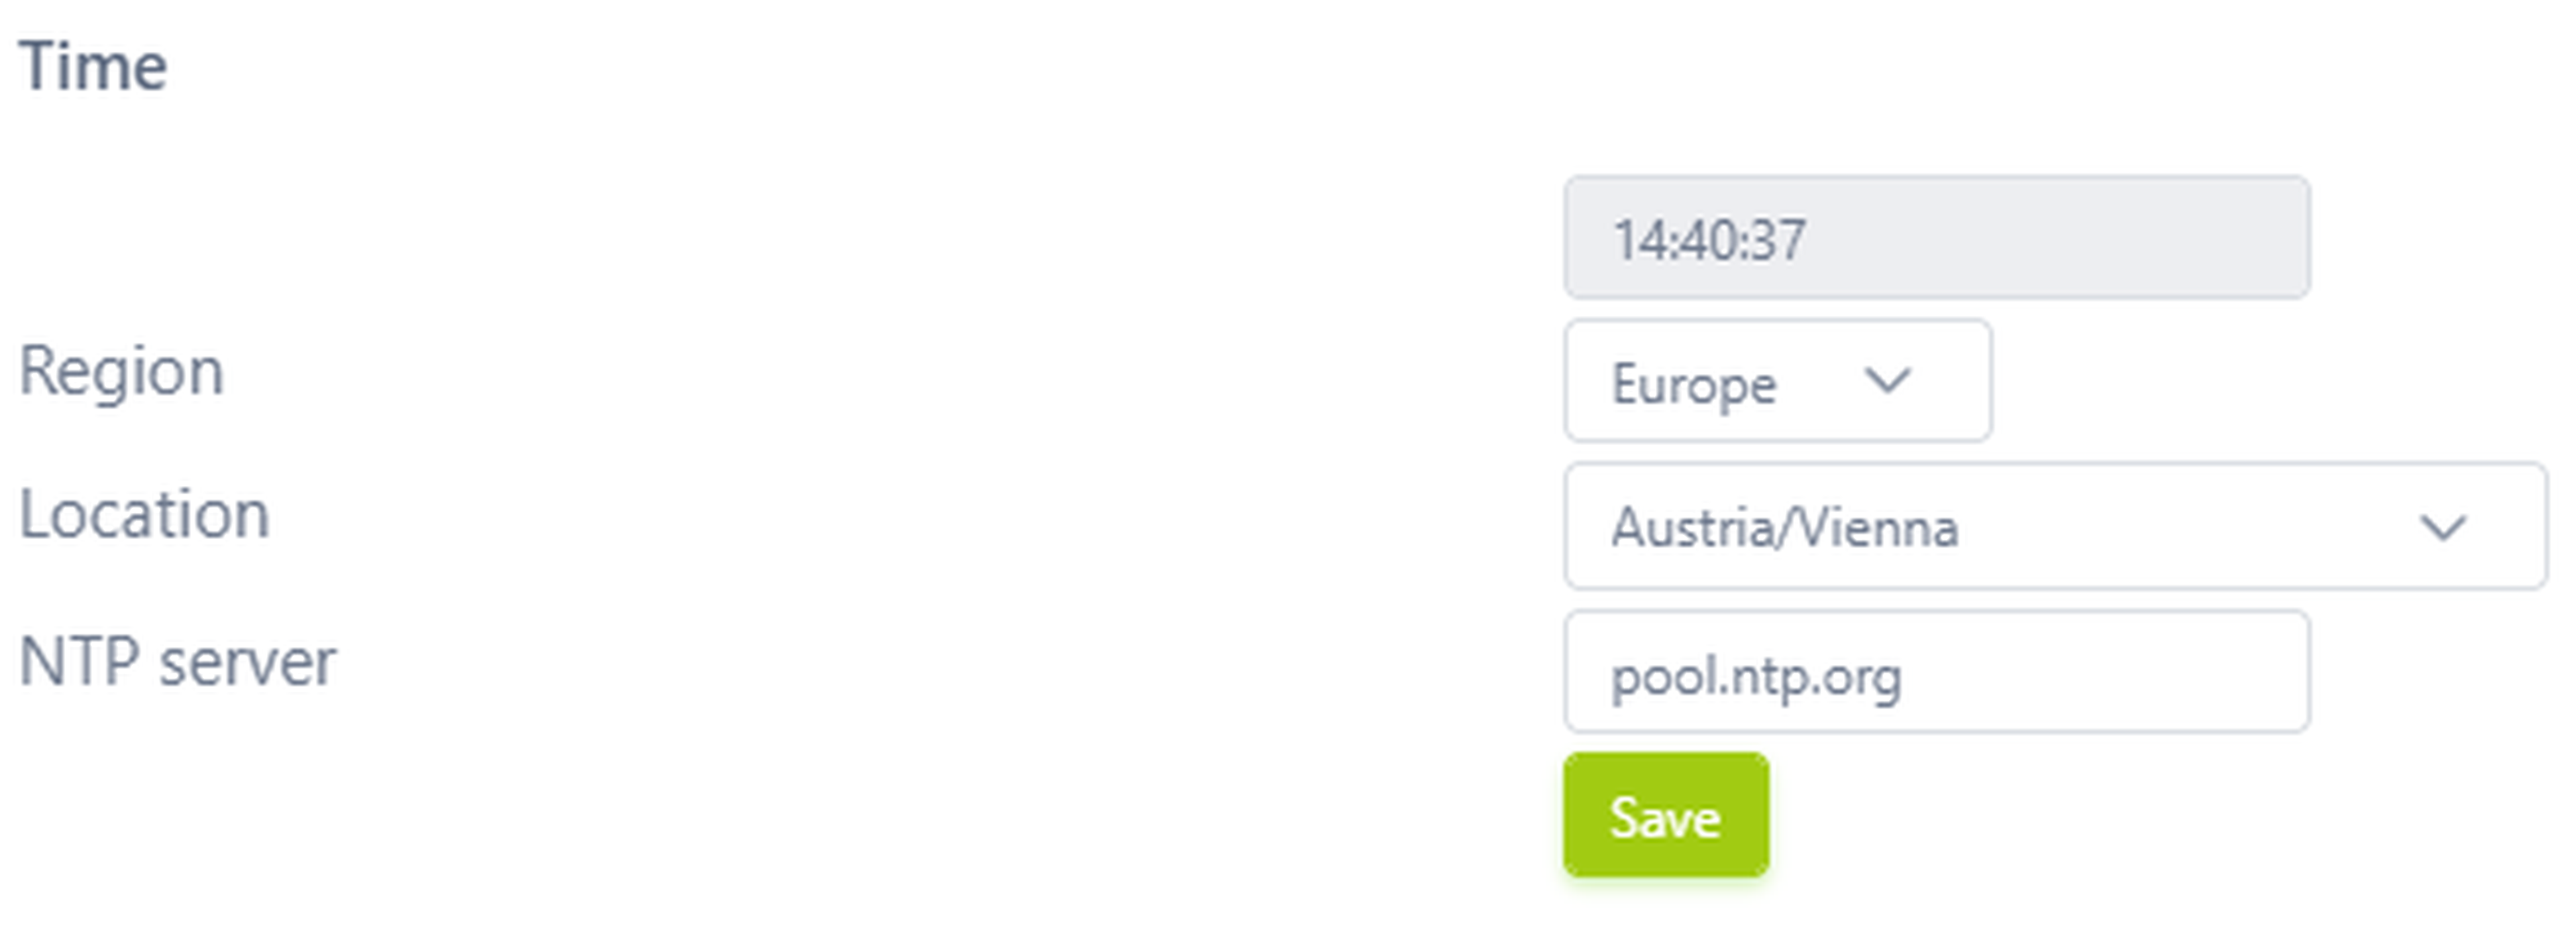Click the NTP server field label
This screenshot has width=2576, height=940.
[178, 662]
